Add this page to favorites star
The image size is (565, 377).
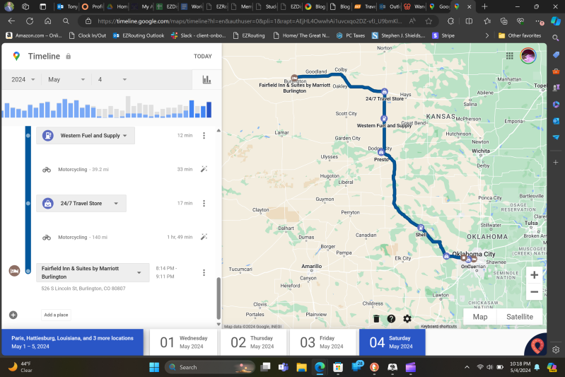coord(429,21)
